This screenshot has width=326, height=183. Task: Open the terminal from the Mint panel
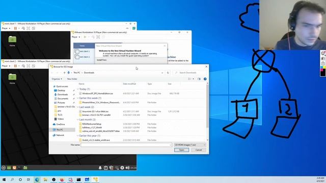(20, 168)
